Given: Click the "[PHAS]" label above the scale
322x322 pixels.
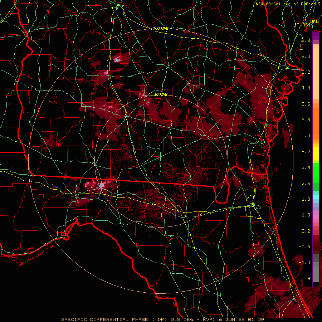Looking at the screenshot, I should [x=302, y=25].
